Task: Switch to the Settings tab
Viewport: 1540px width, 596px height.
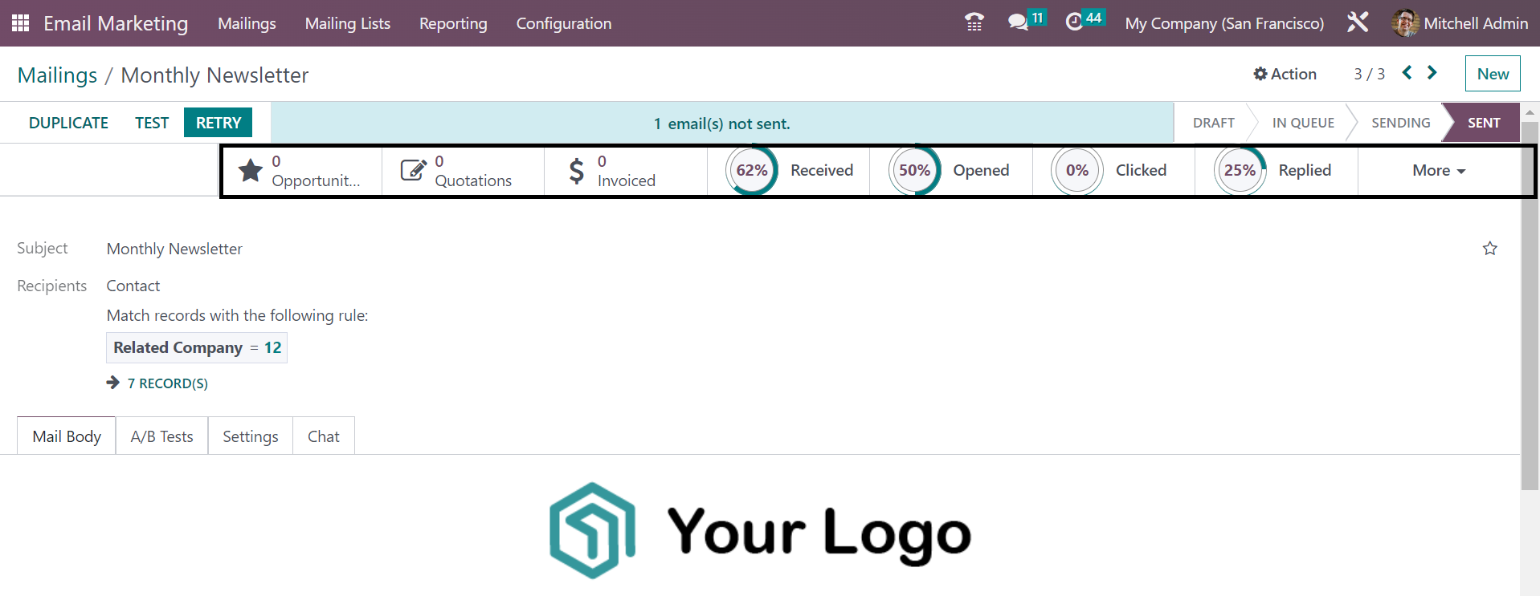Action: 251,436
